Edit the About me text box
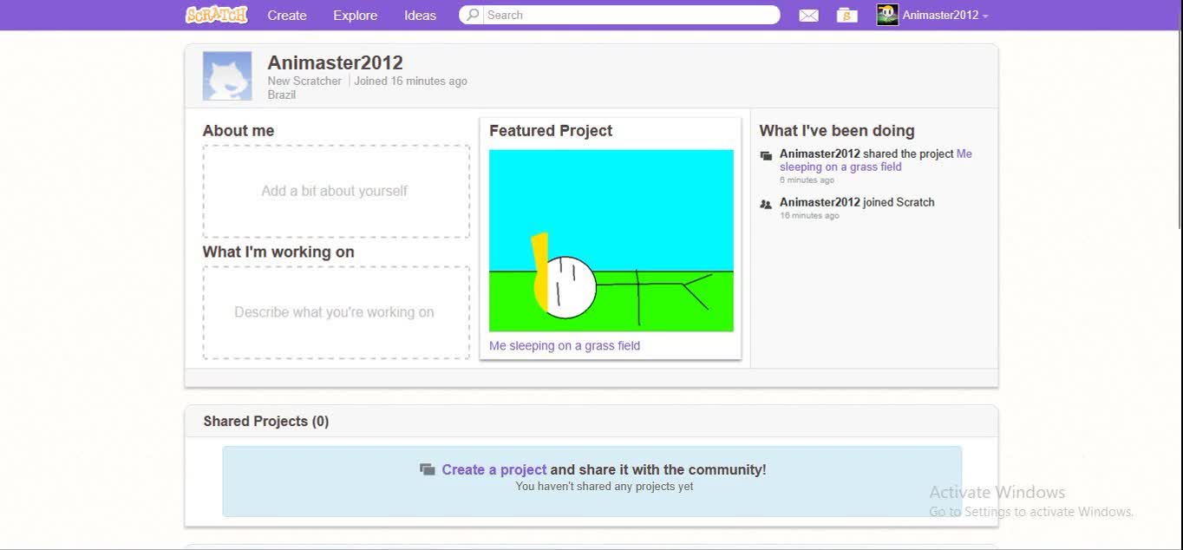 tap(337, 191)
